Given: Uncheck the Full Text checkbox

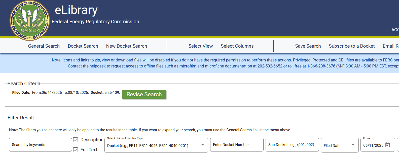Looking at the screenshot, I should tap(76, 150).
